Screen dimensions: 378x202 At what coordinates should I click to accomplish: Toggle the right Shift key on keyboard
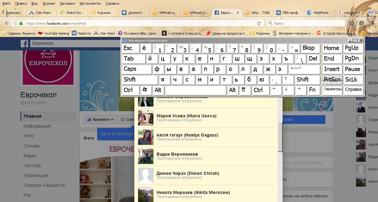[x=308, y=80]
